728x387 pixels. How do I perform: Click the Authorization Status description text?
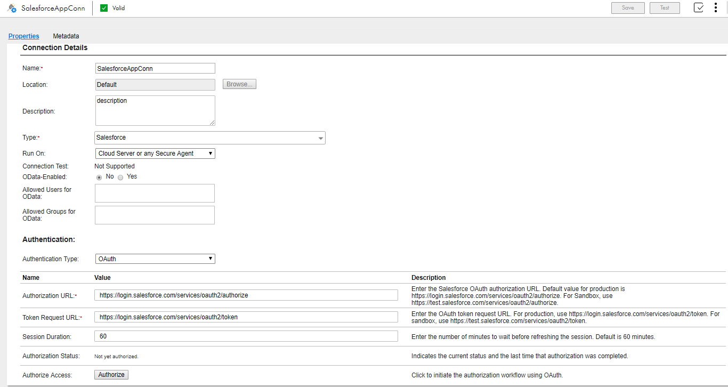[520, 356]
